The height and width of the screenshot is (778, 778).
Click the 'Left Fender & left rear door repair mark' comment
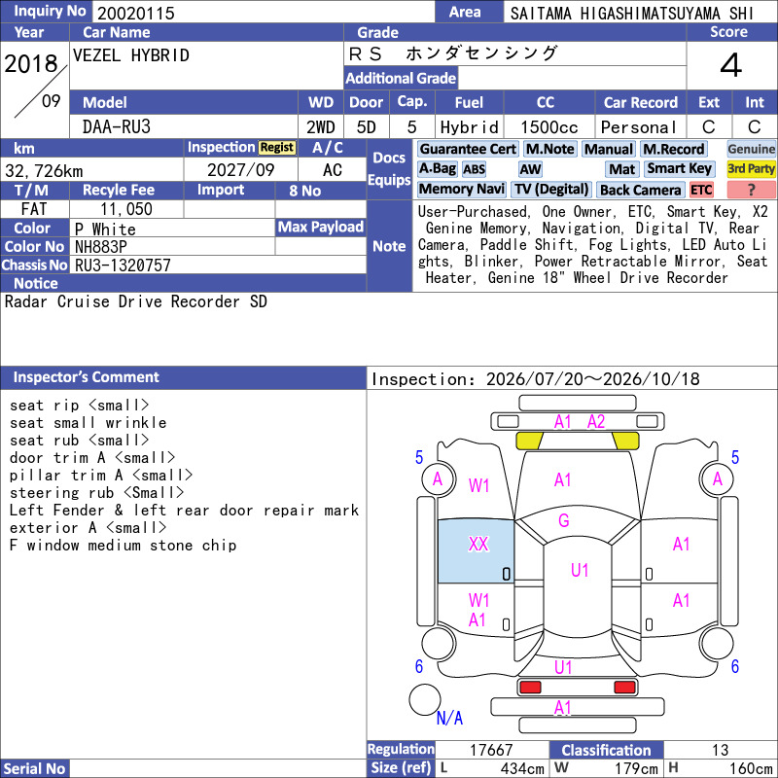[184, 511]
